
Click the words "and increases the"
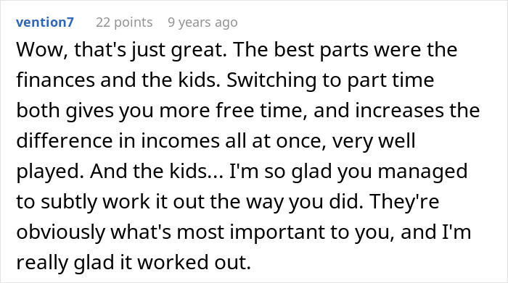(396, 110)
